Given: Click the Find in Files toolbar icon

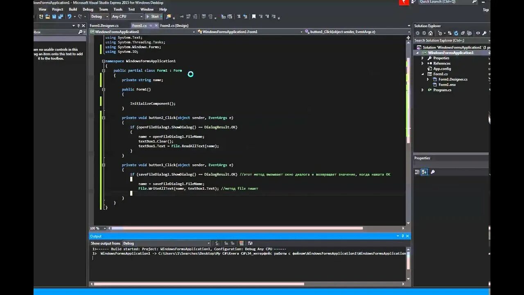Looking at the screenshot, I should [168, 17].
